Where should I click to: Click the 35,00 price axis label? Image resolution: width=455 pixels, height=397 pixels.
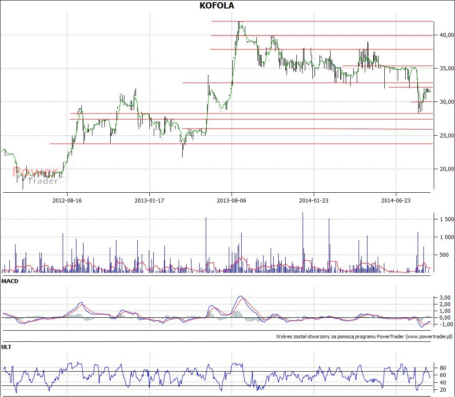pyautogui.click(x=447, y=68)
